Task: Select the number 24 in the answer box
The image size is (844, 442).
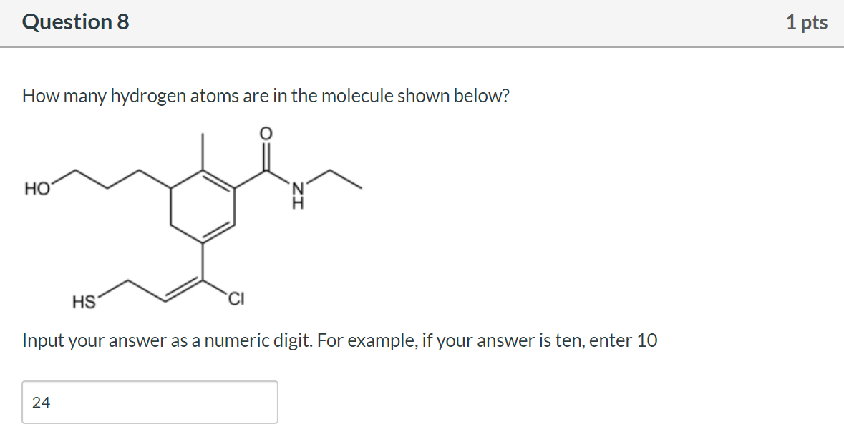Action: tap(42, 403)
